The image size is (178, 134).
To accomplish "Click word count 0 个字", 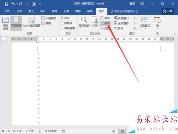I will coord(30,131).
